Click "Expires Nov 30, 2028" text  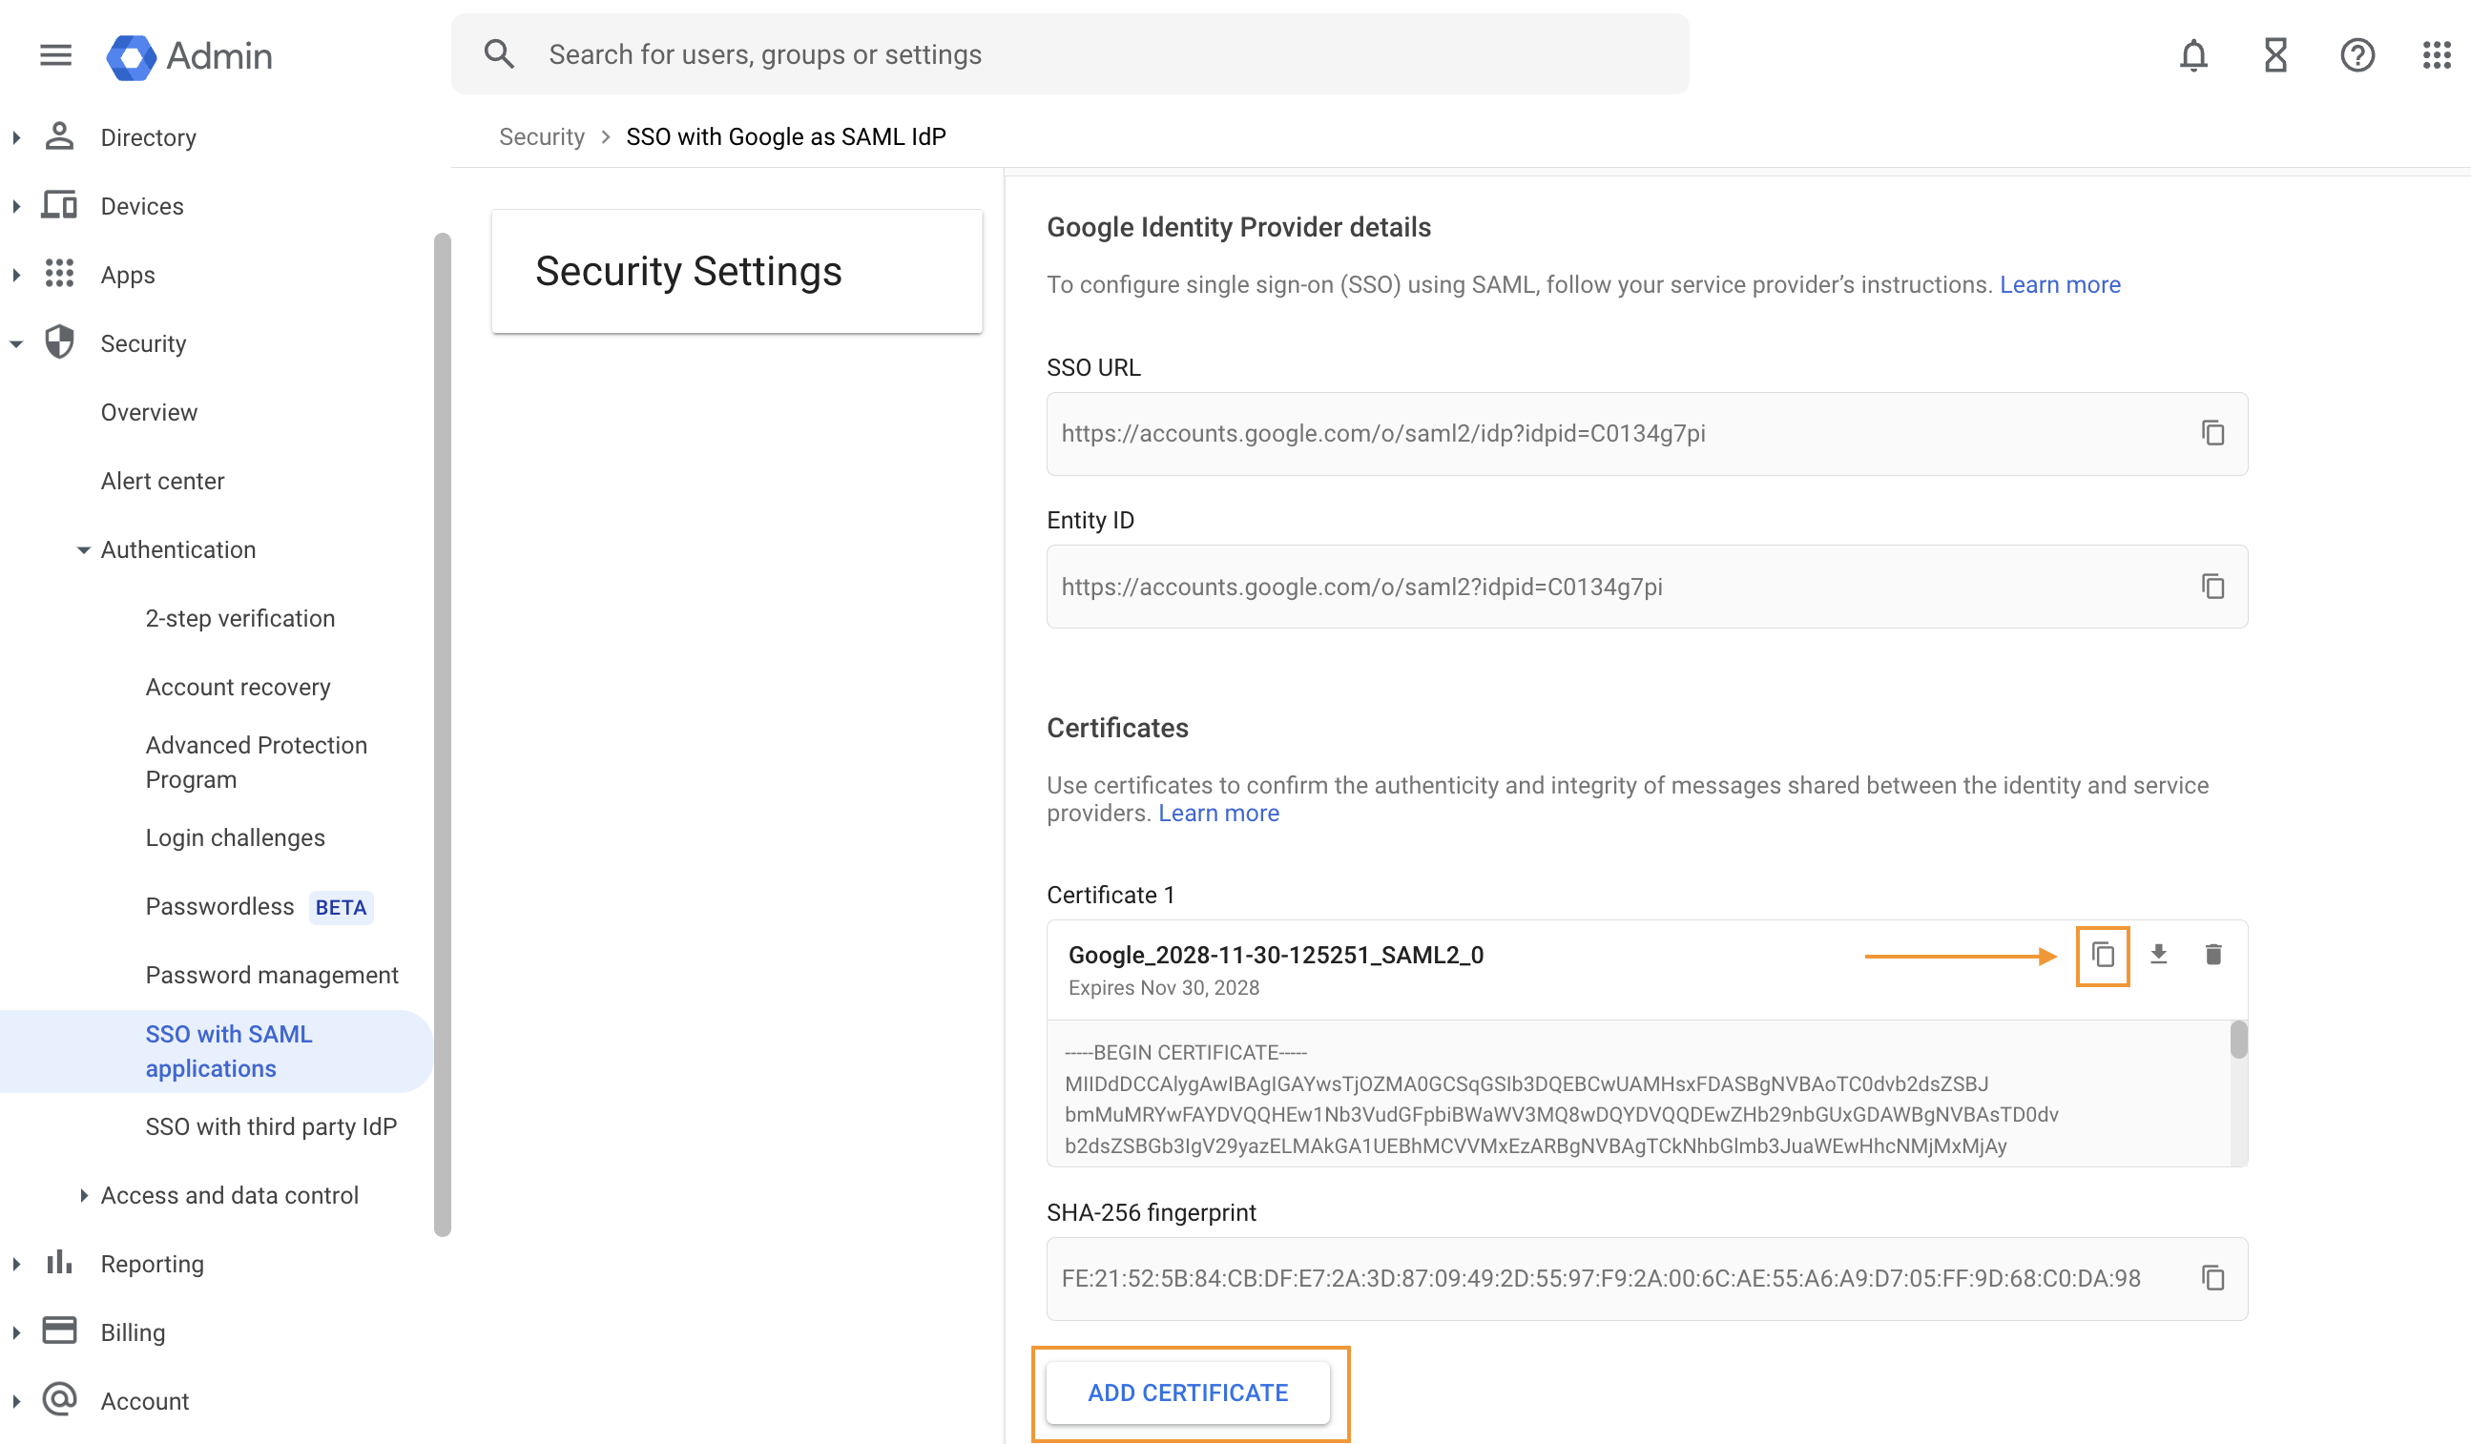pyautogui.click(x=1164, y=987)
